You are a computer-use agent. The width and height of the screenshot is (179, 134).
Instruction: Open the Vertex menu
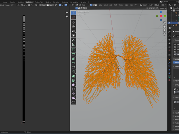click(121, 5)
